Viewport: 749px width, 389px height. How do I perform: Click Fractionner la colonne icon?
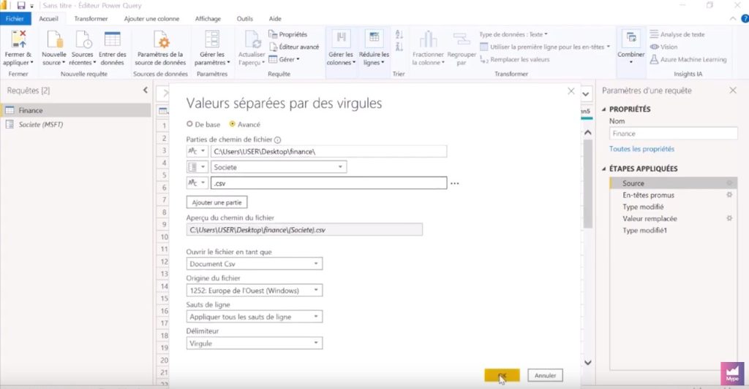(428, 39)
